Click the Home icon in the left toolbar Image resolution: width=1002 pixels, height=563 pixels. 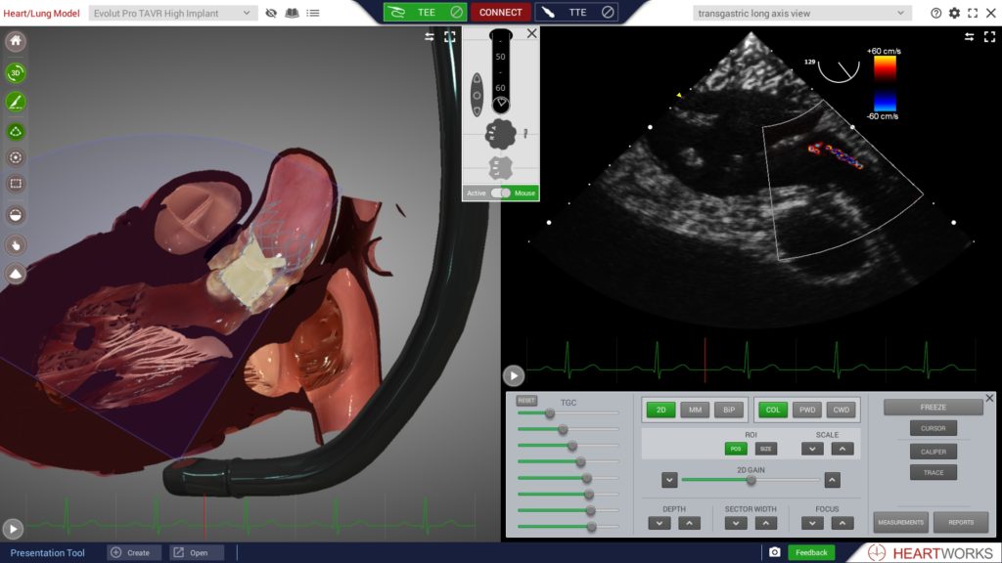click(16, 41)
